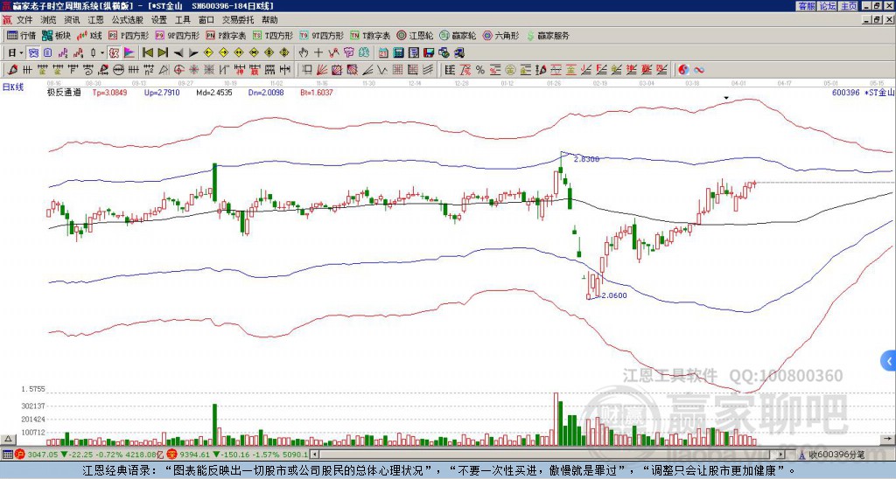Click the horizontal scrollbar left arrow
Image resolution: width=896 pixels, height=479 pixels.
[x=314, y=455]
